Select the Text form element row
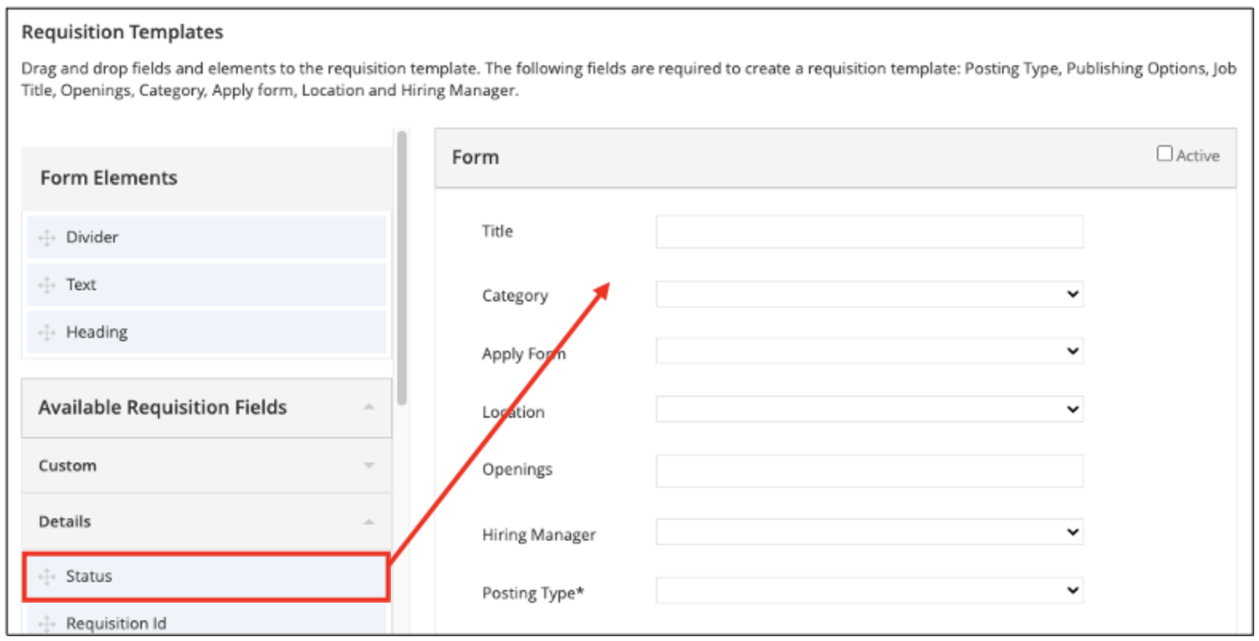 [x=207, y=285]
